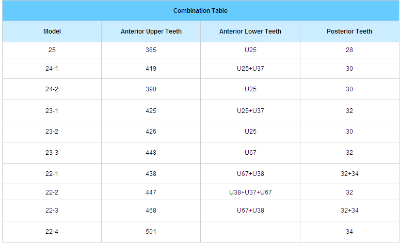Click the Posterior Teeth column header
Image resolution: width=400 pixels, height=243 pixels.
point(349,31)
